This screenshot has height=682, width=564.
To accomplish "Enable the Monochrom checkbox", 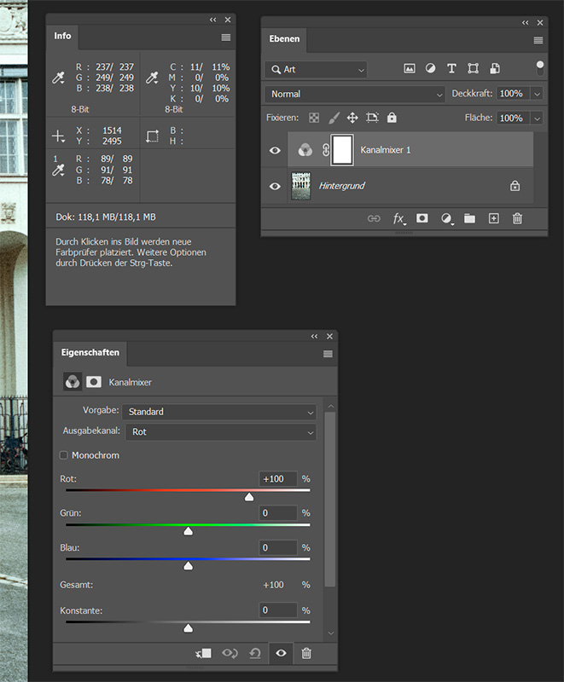I will [x=63, y=455].
